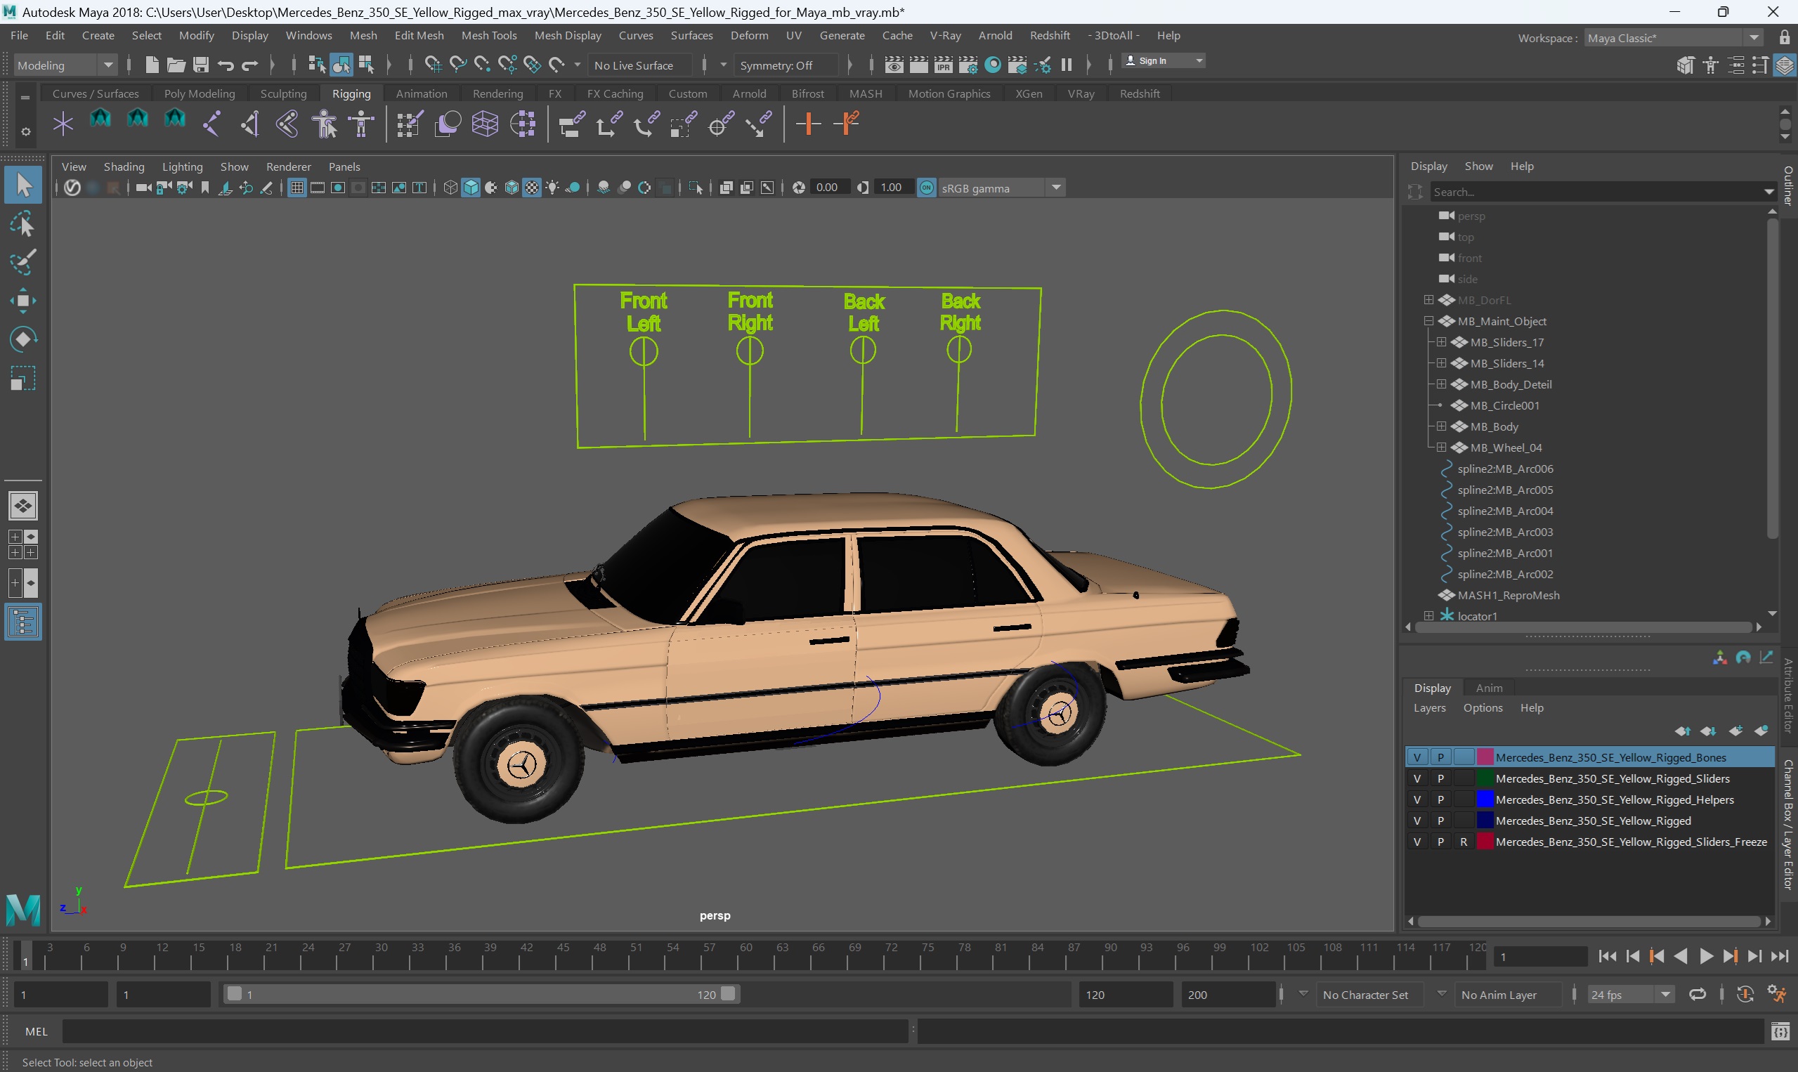Click the Single Perspective View layout icon
The width and height of the screenshot is (1798, 1072).
point(23,506)
